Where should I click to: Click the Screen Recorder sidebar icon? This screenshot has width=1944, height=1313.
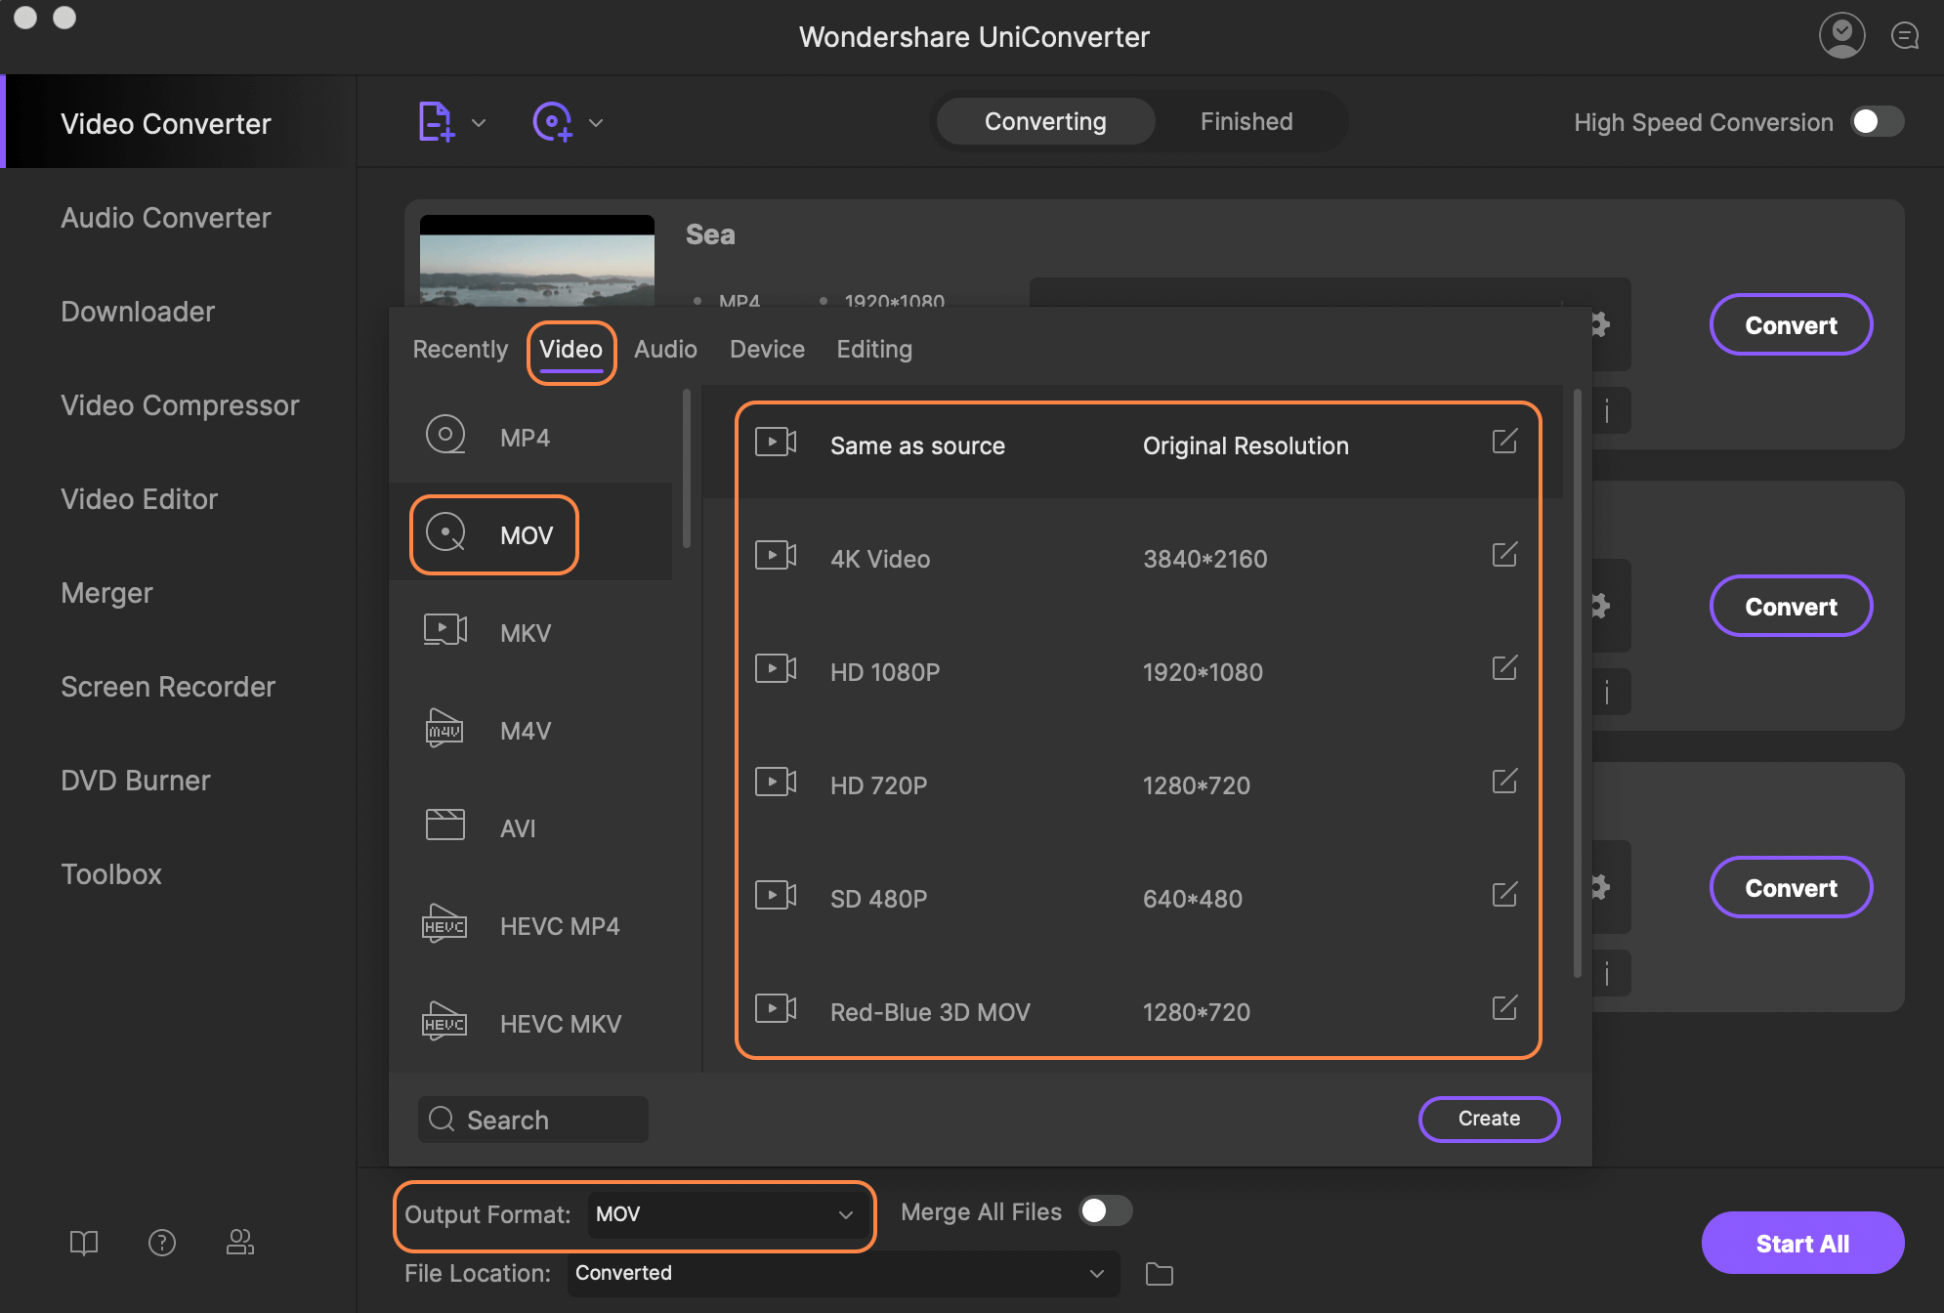coord(165,686)
